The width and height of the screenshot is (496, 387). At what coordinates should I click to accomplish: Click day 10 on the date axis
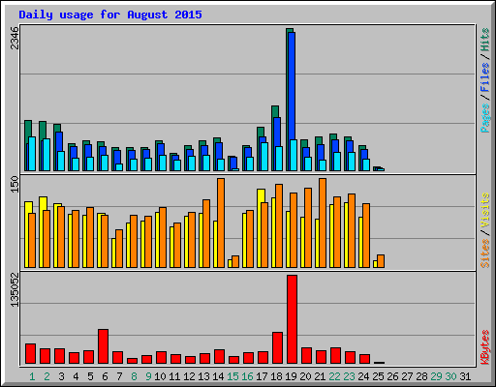tap(160, 376)
